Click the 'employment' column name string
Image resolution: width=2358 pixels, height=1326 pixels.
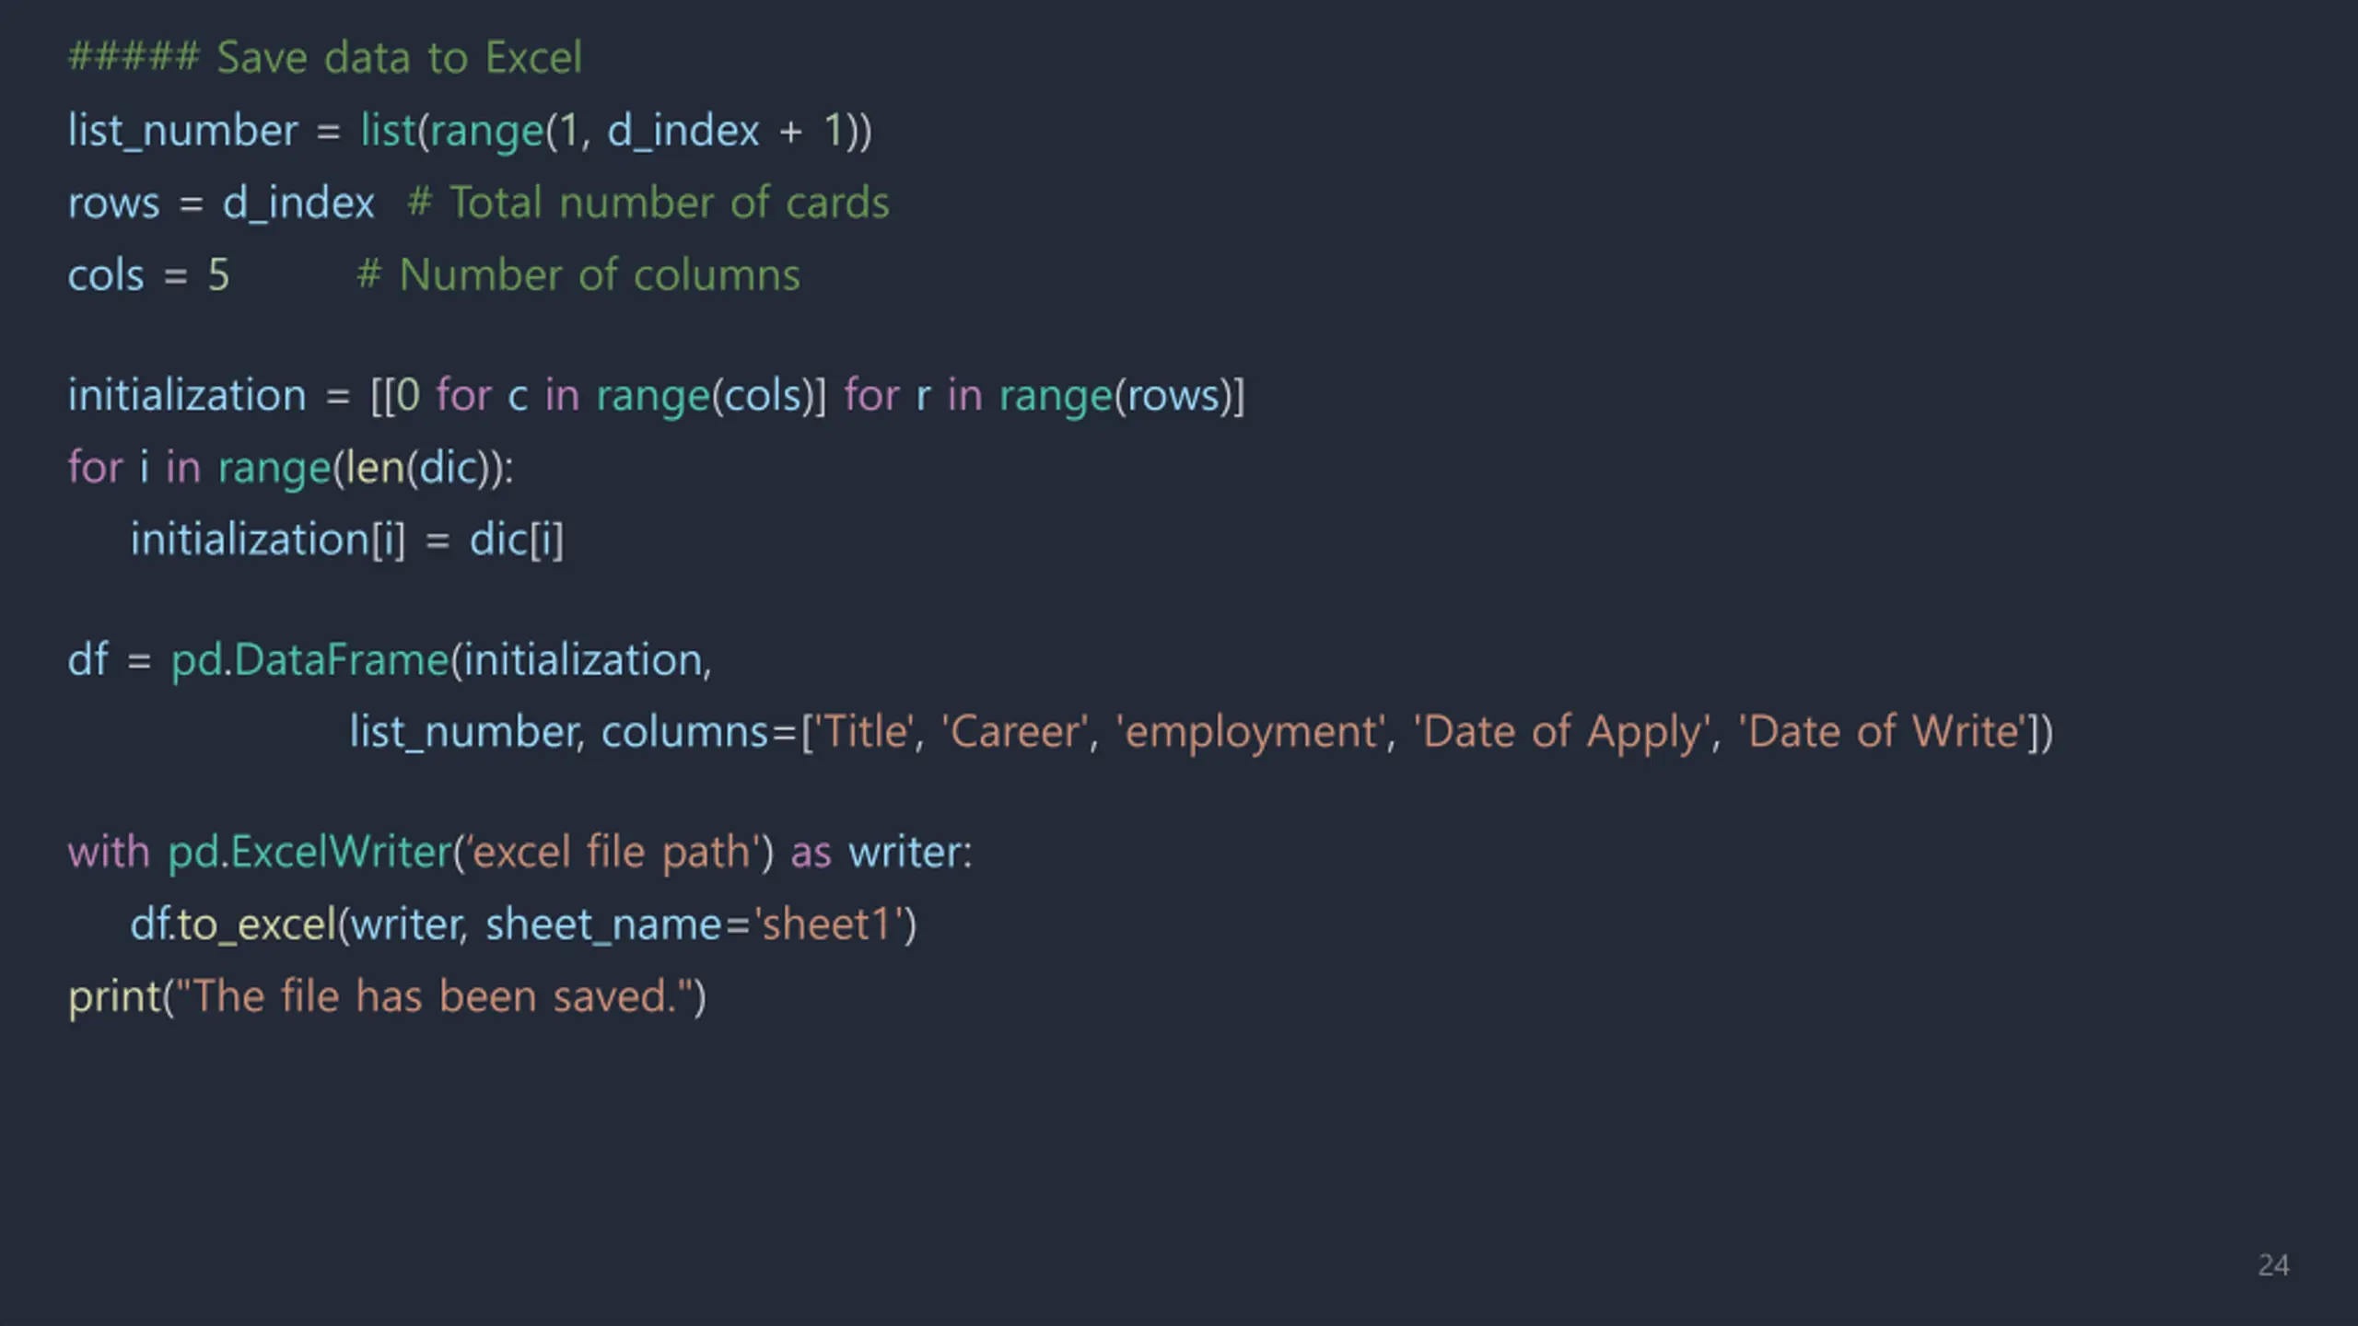point(1251,733)
